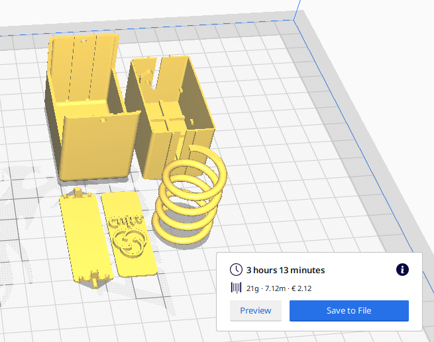Click the '3 hours 13 minutes' estimate
Viewport: 434px width, 342px height.
click(x=286, y=270)
